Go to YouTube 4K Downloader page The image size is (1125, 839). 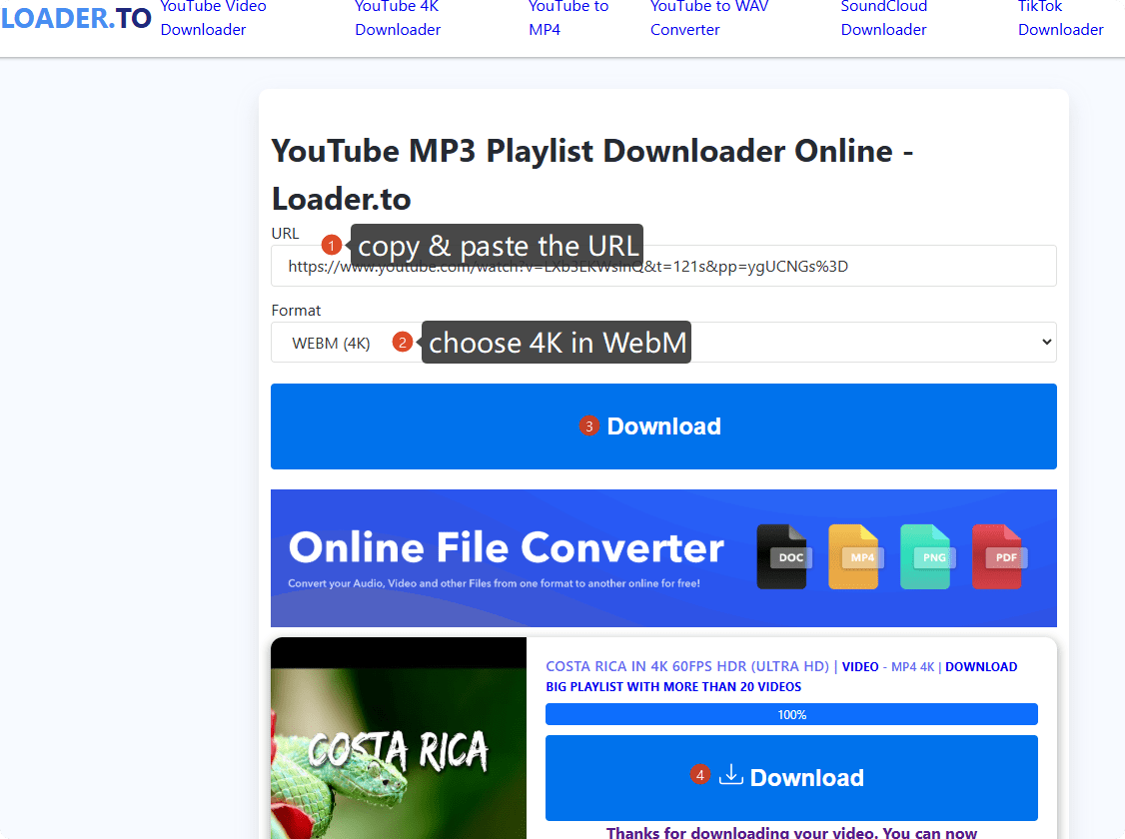(x=398, y=18)
